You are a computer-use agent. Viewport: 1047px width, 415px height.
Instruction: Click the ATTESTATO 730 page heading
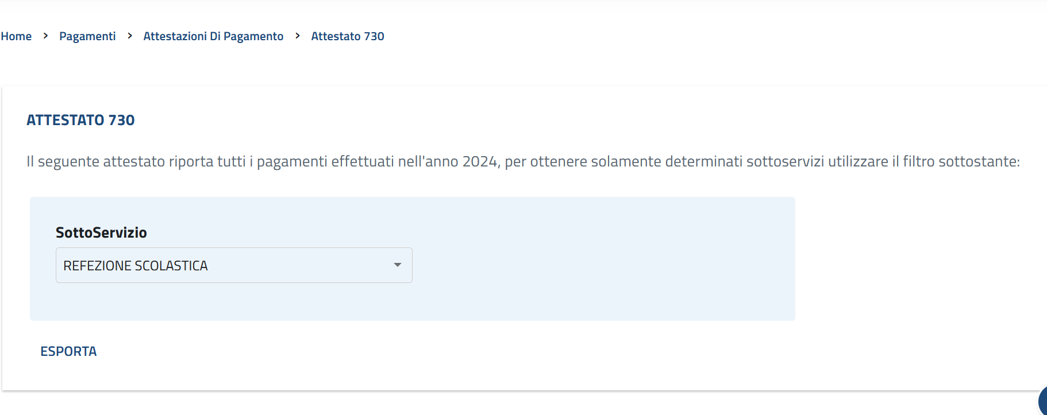coord(80,120)
